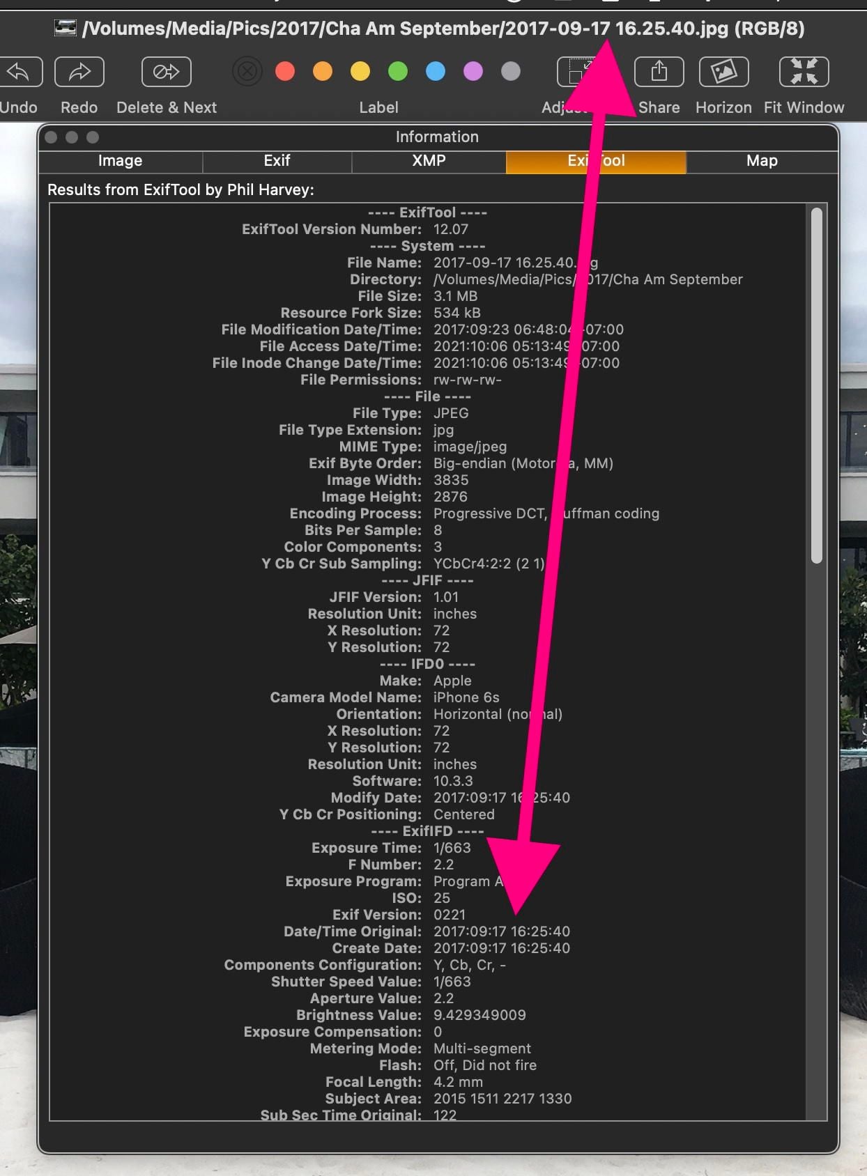867x1176 pixels.
Task: Click the Create Date value
Action: [502, 948]
